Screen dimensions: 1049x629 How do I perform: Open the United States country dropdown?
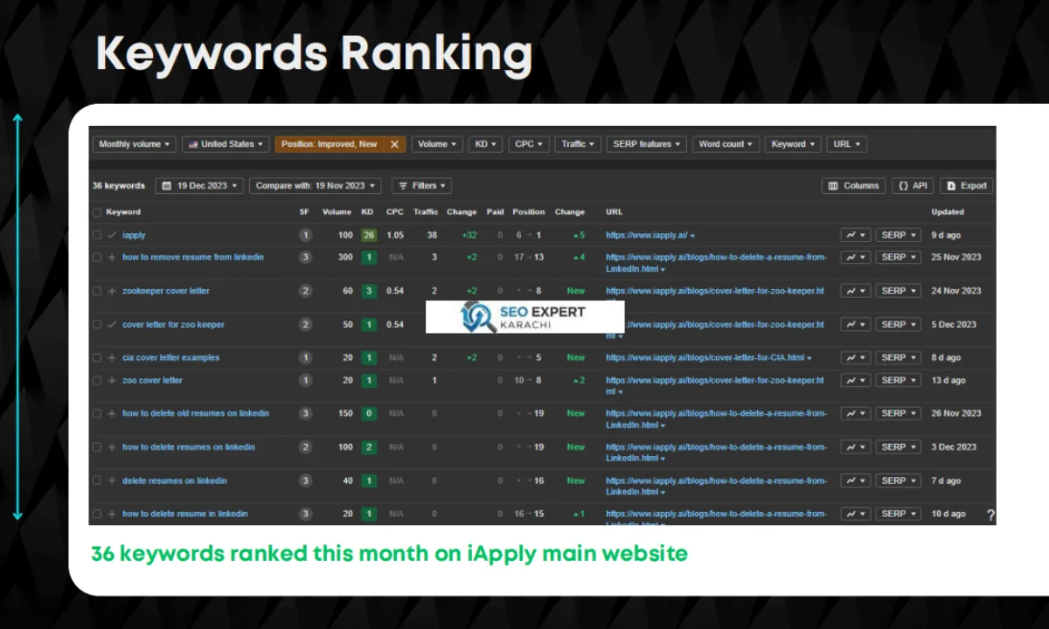tap(226, 144)
